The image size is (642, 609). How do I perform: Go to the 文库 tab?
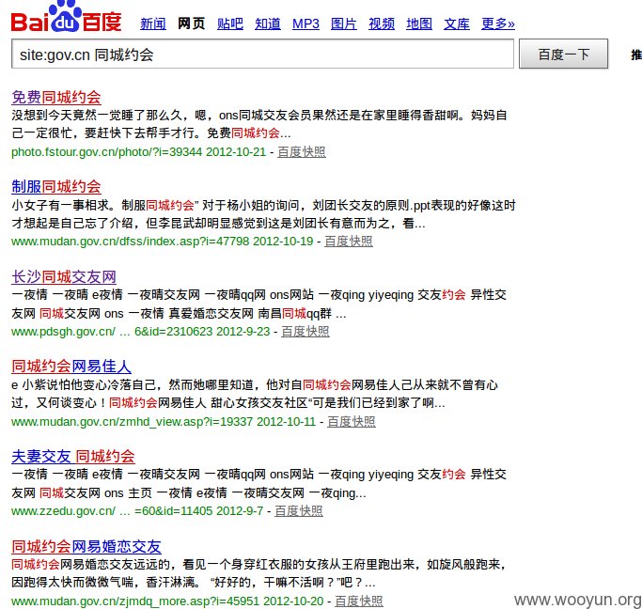[457, 23]
